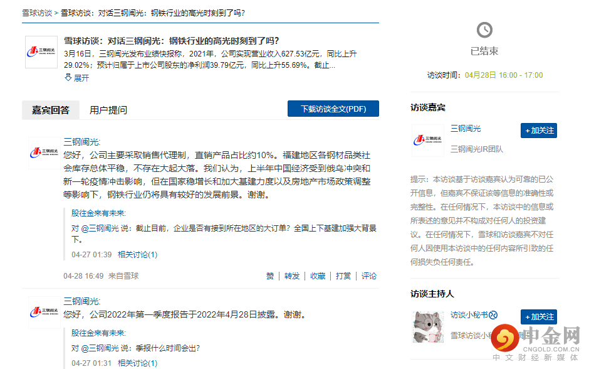The image size is (589, 369).
Task: Click the cat avatar of 访谈小秘书
Action: (428, 326)
